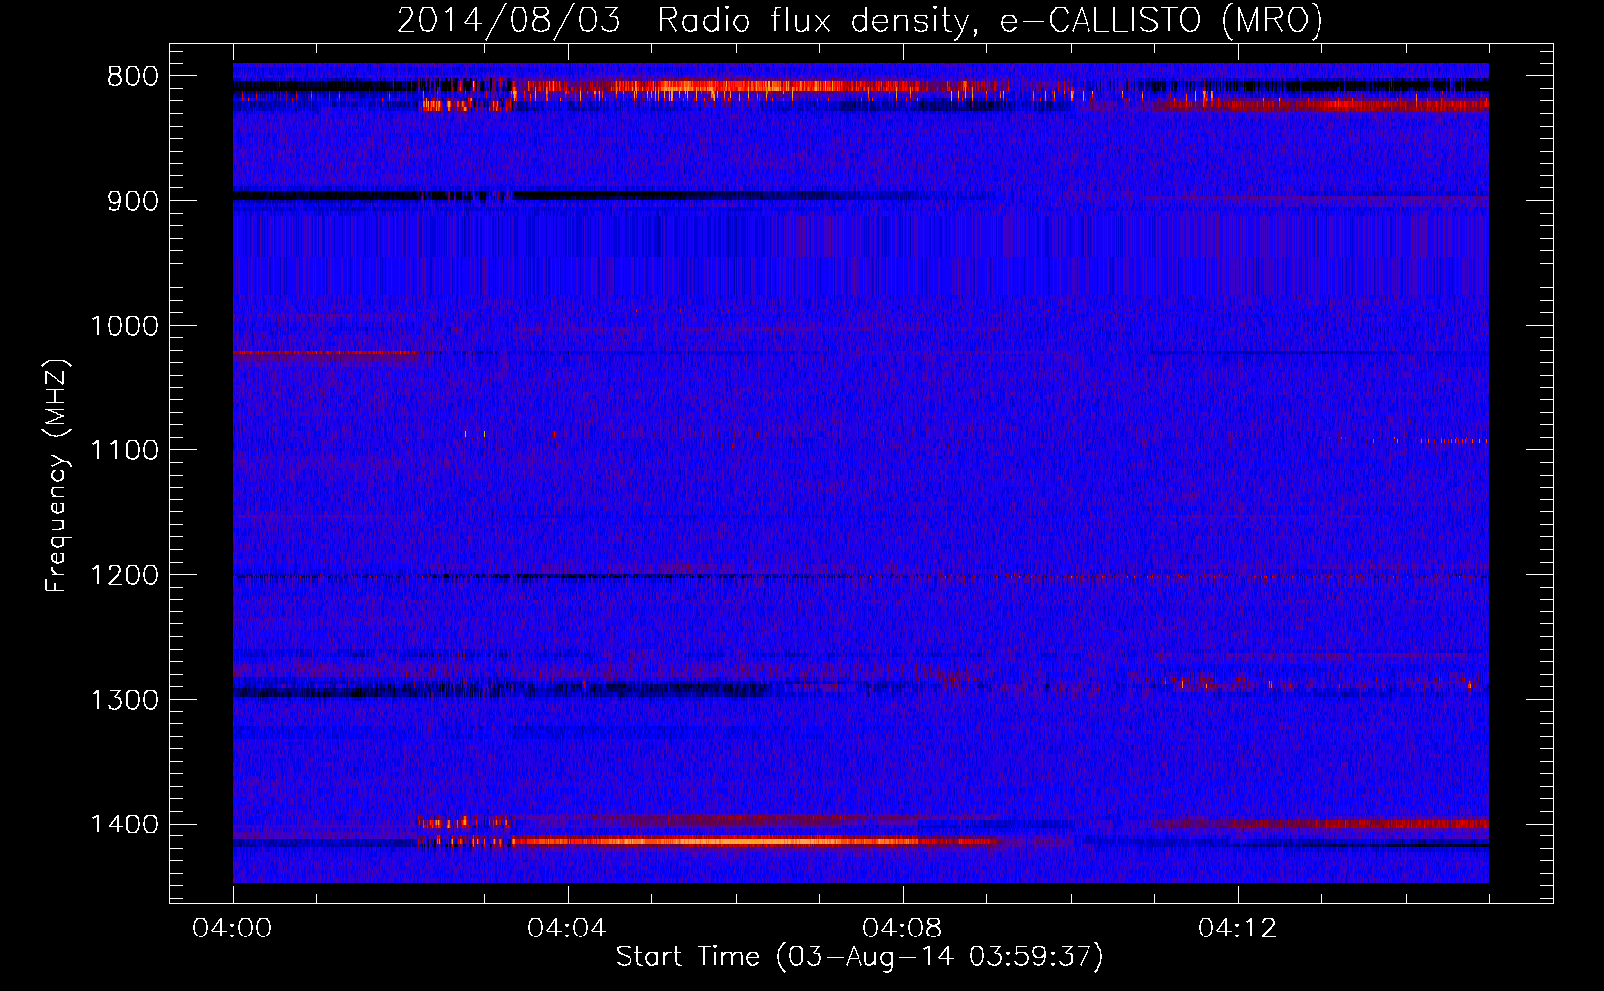Click the 'Start Time (03-Aug-14 03:59:37)' x-axis label
The image size is (1604, 991).
click(x=859, y=957)
